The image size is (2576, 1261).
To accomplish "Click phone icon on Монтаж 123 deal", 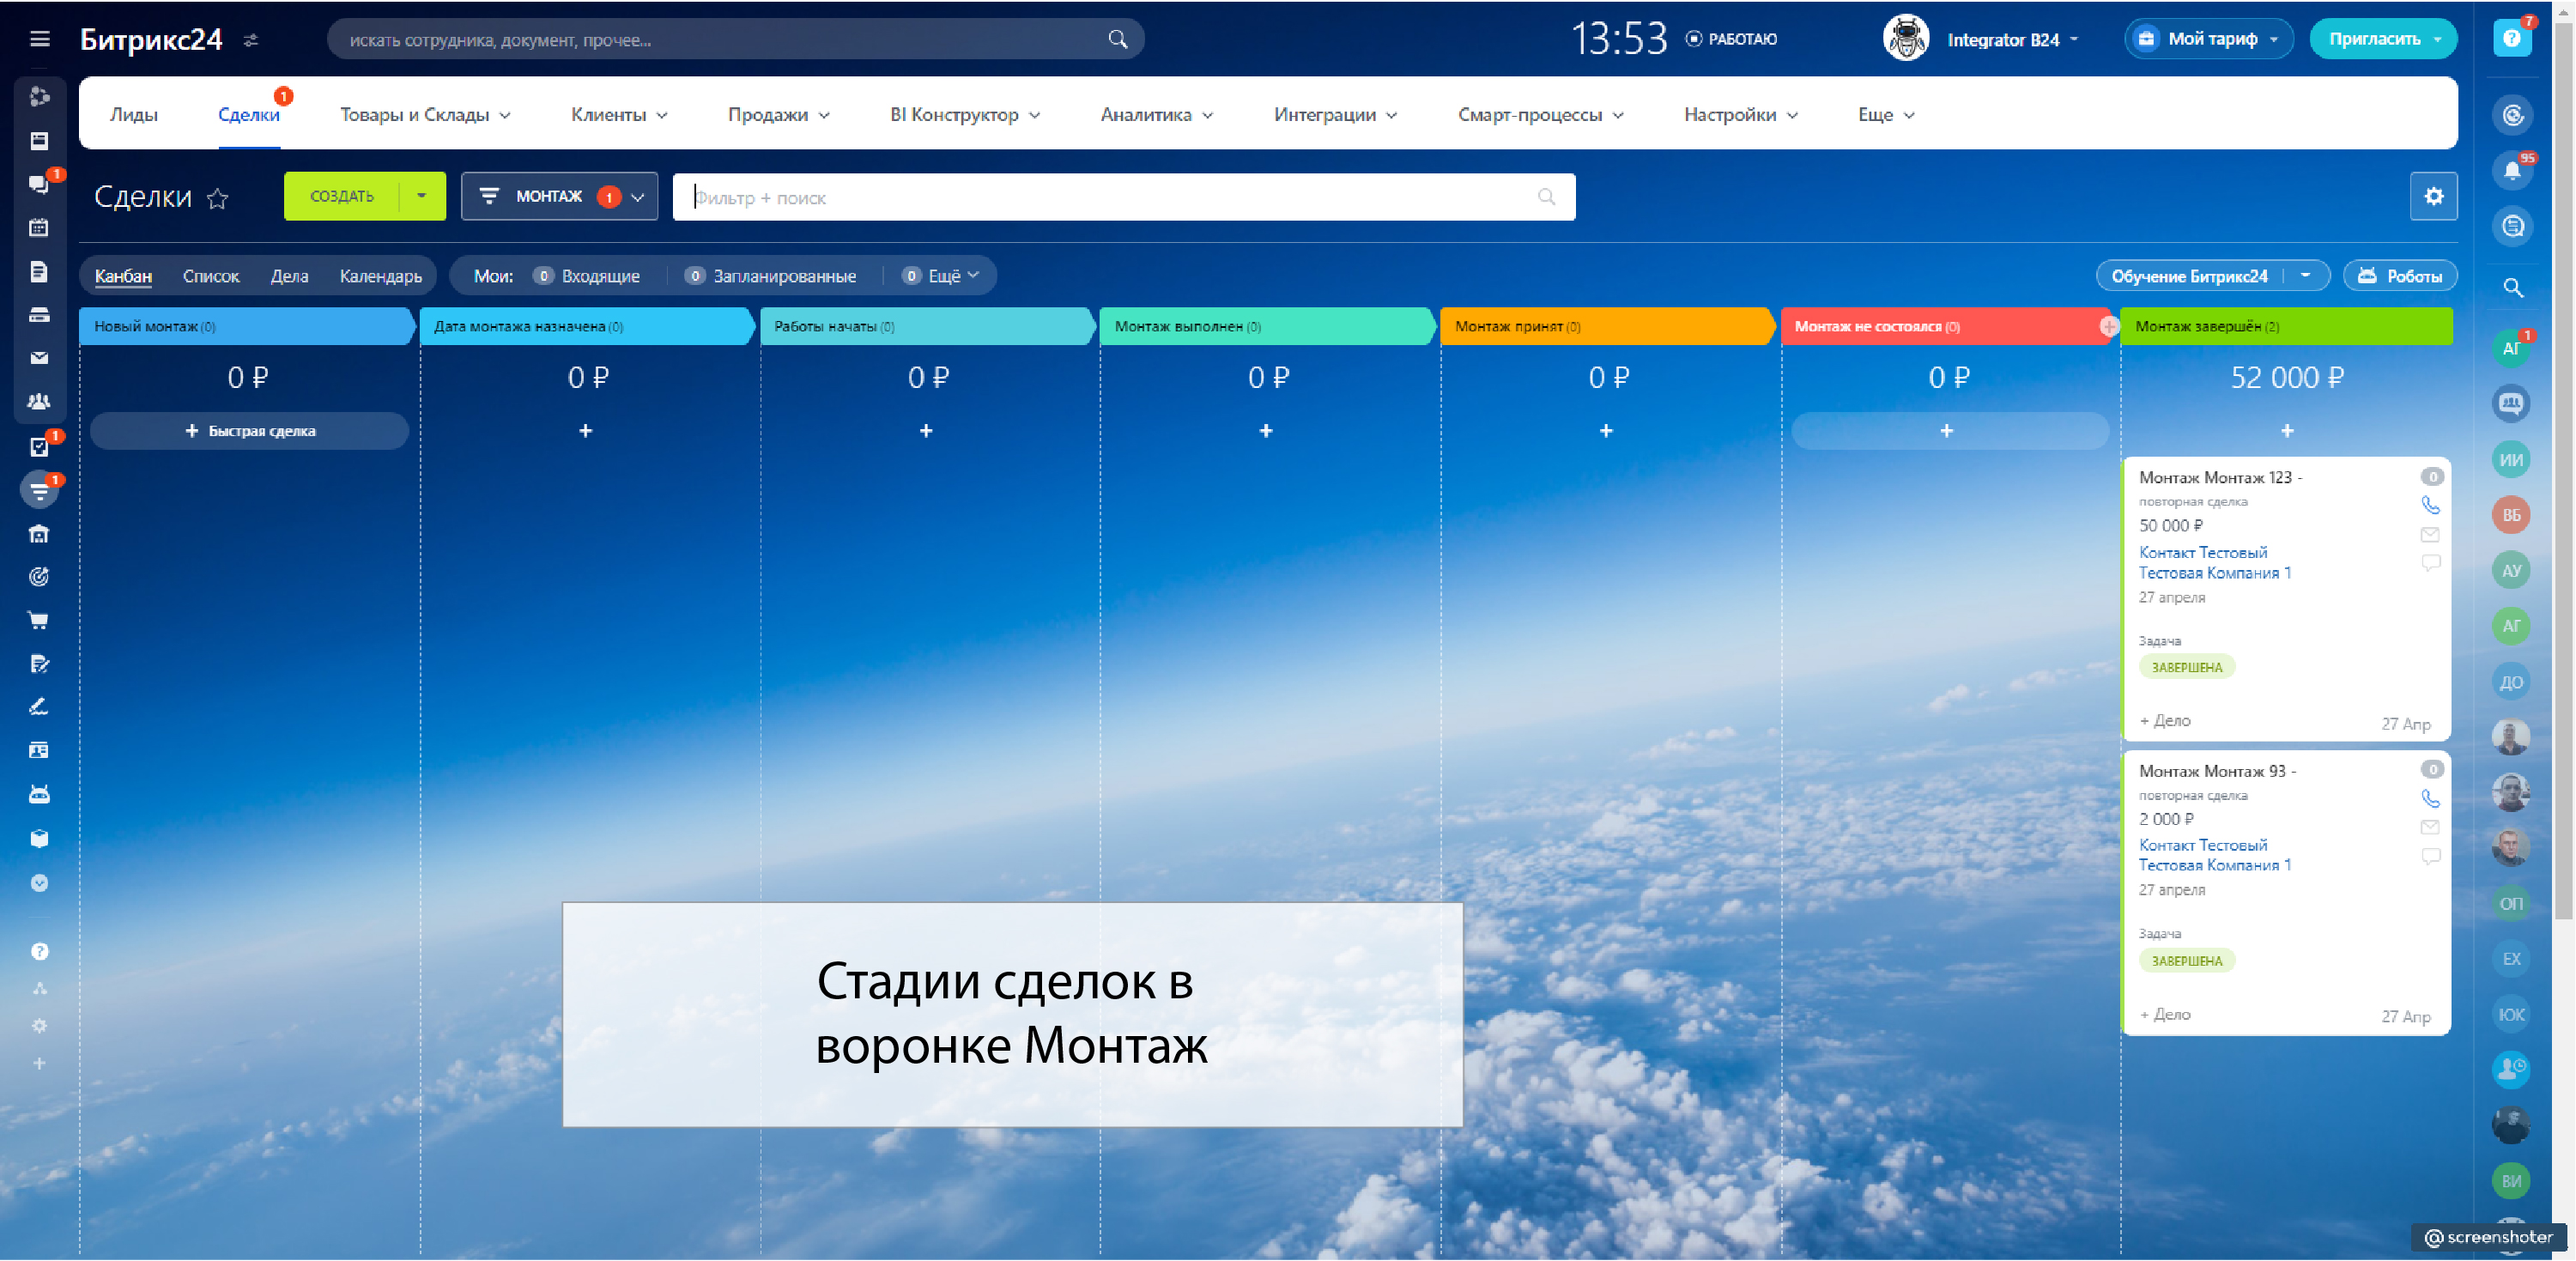I will tap(2429, 505).
